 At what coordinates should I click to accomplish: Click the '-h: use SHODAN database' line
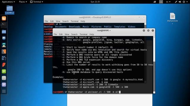pos(92,72)
